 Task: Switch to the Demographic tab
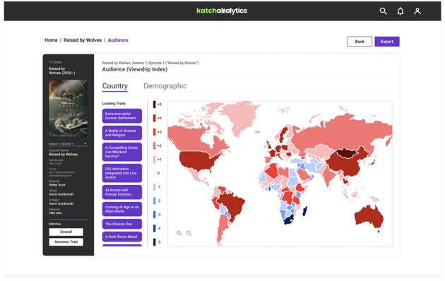point(165,86)
